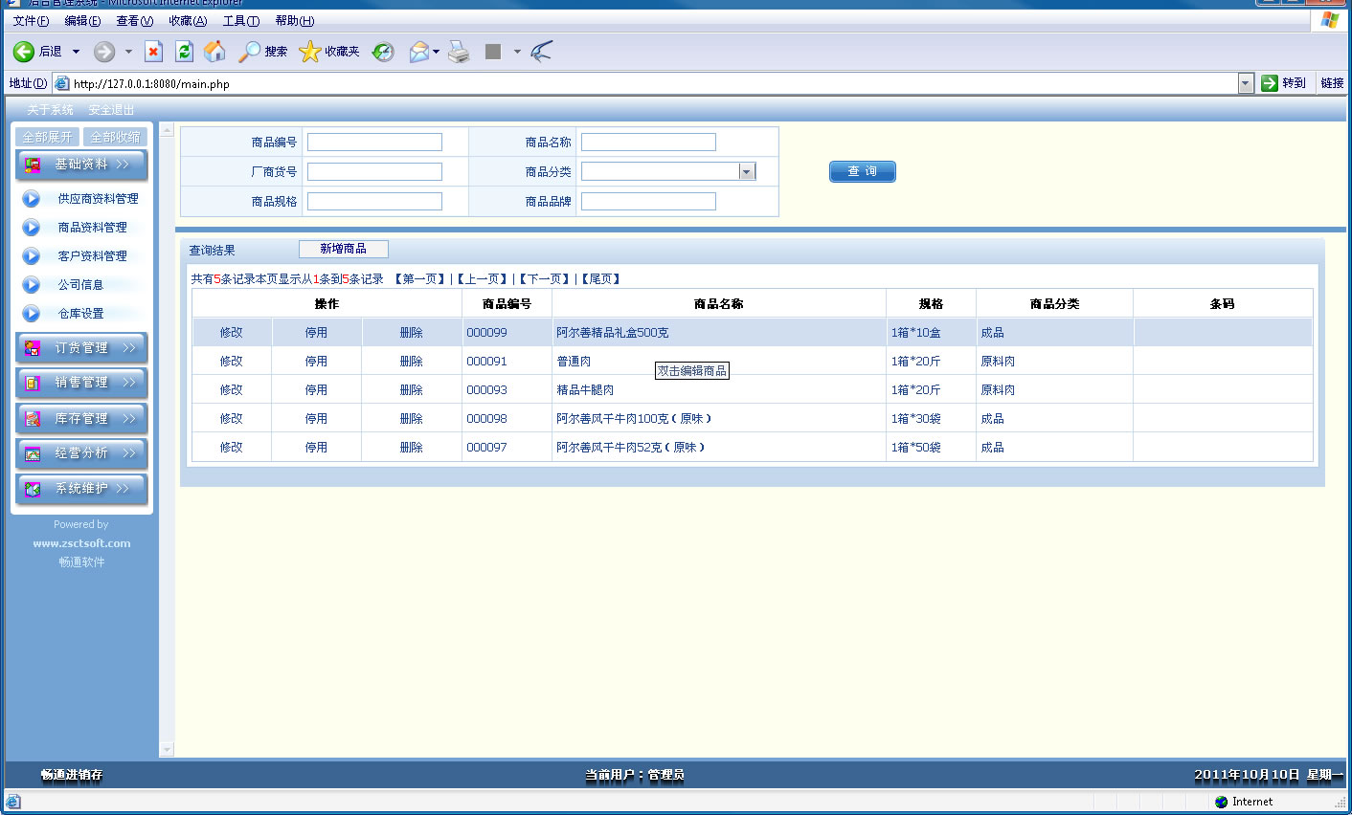
Task: Click the Back navigation arrow icon
Action: pos(24,52)
